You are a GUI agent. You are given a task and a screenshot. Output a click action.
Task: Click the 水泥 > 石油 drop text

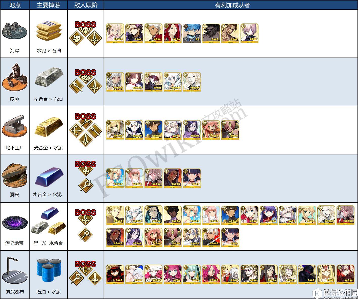point(49,51)
